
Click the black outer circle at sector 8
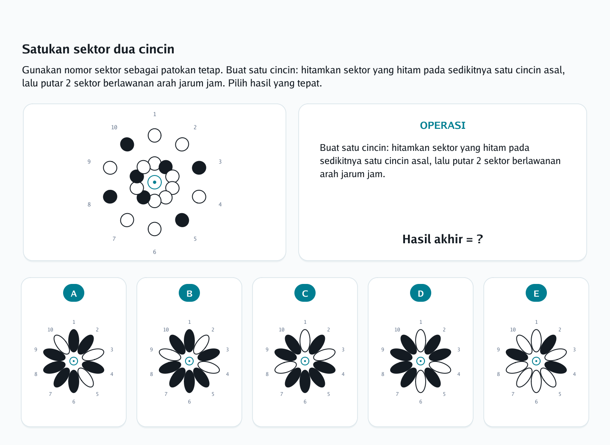coord(110,197)
